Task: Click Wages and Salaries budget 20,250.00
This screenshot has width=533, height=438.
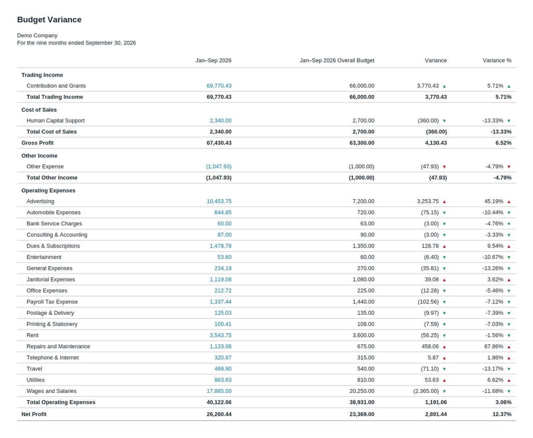Action: [x=362, y=391]
